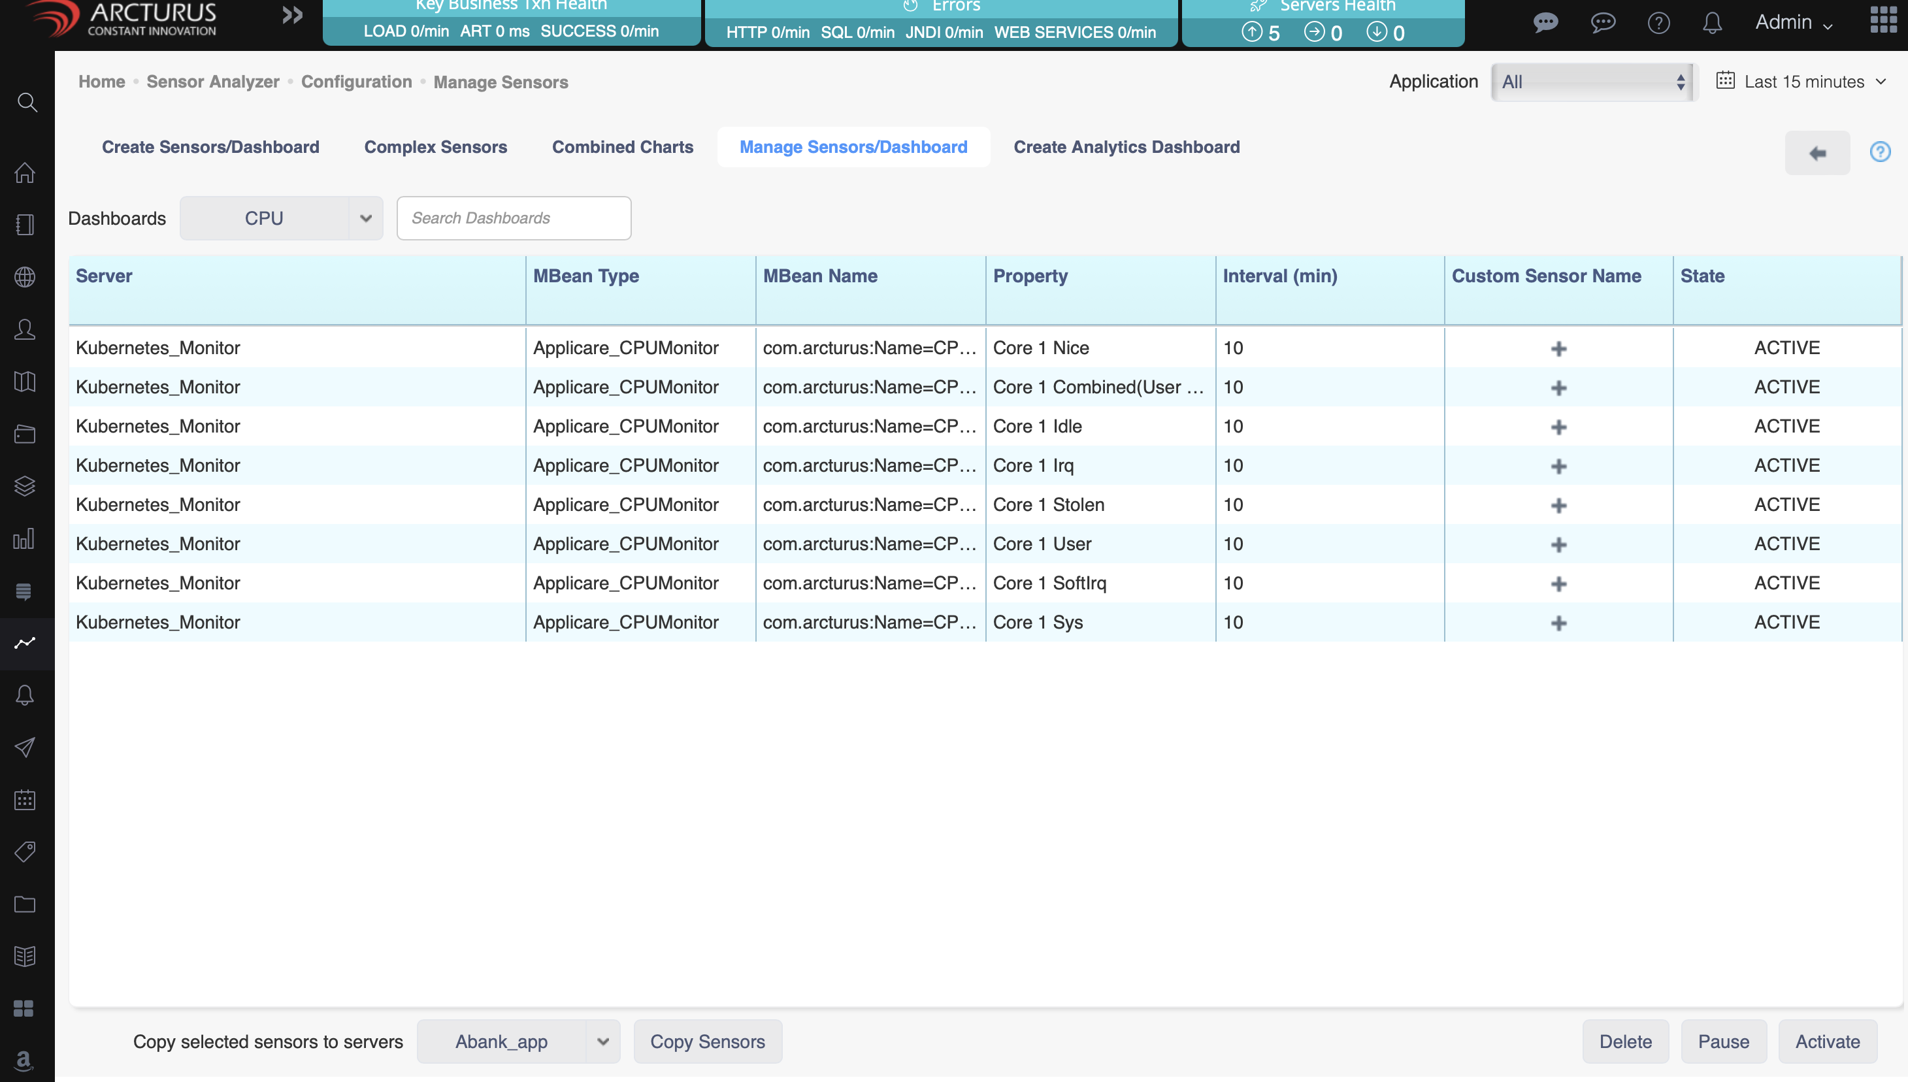Open the globe icon in the sidebar
Viewport: 1908px width, 1082px height.
25,277
